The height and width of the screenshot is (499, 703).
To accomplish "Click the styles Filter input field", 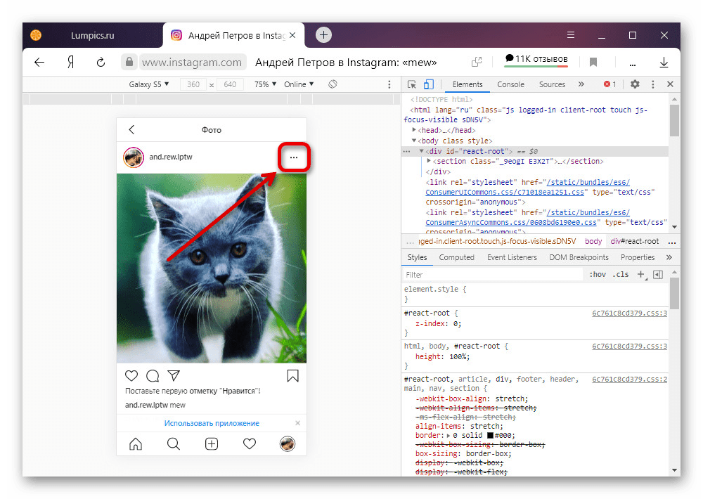I will point(492,275).
